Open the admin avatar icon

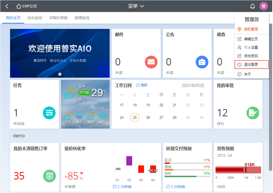(264, 6)
